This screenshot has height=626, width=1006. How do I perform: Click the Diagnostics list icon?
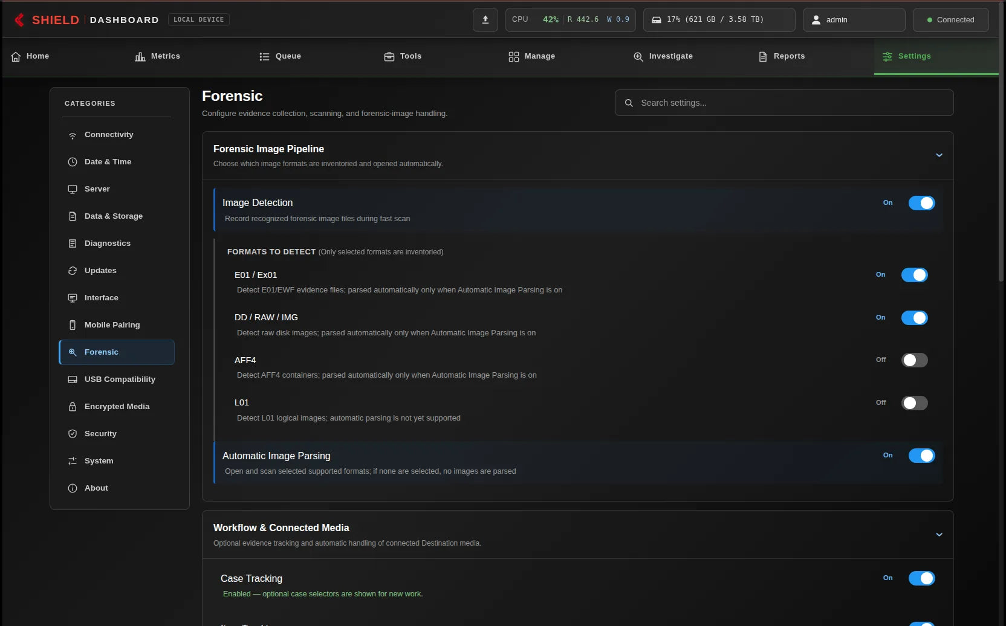click(x=73, y=244)
